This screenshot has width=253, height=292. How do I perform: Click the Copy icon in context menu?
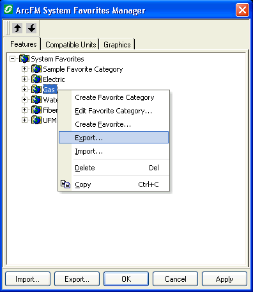[65, 184]
